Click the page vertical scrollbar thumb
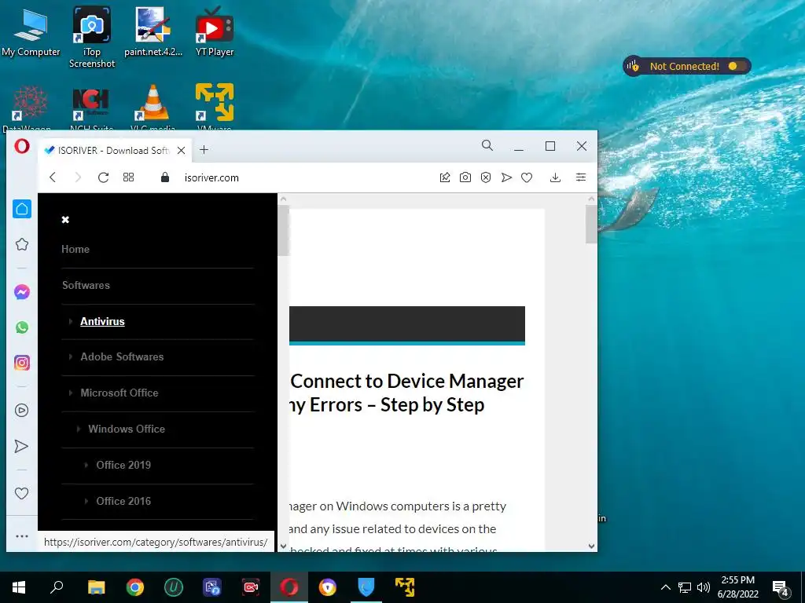The image size is (805, 603). tap(591, 224)
